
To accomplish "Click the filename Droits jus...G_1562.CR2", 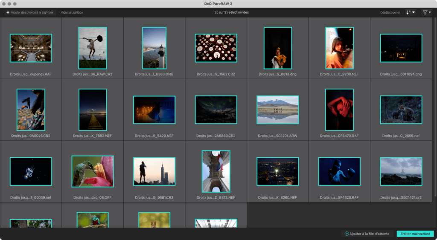I will (216, 74).
